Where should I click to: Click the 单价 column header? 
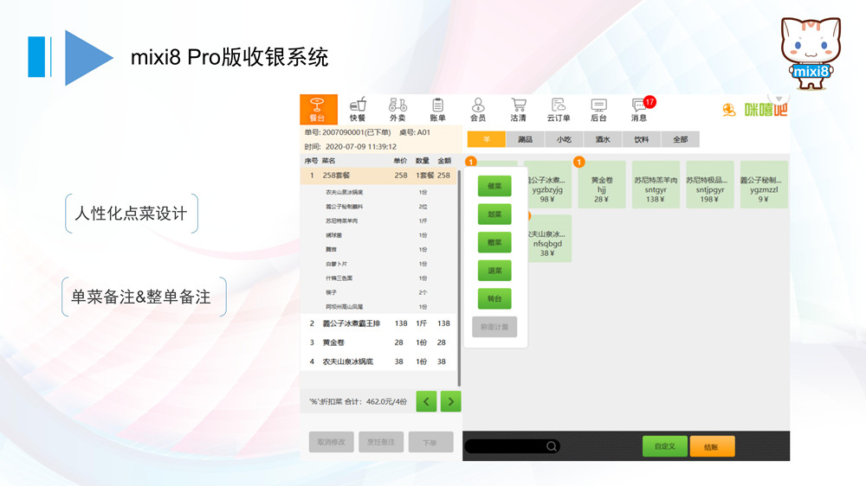[x=400, y=161]
